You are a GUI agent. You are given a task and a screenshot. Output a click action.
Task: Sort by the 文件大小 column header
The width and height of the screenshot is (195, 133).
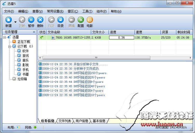(100, 32)
